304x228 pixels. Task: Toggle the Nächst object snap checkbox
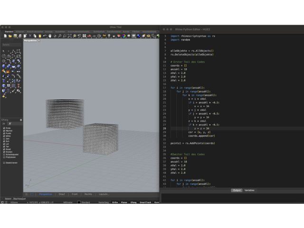[4, 131]
